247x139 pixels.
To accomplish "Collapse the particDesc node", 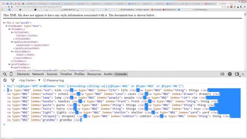I will pos(12,68).
